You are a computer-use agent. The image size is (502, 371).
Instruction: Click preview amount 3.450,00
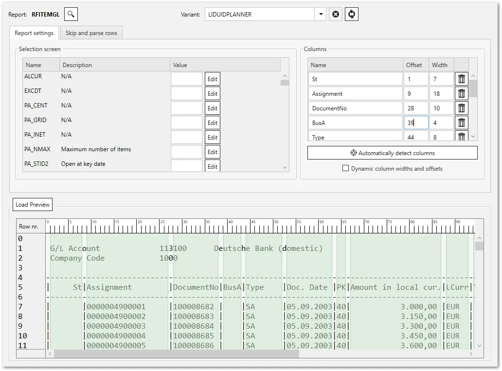click(x=419, y=336)
